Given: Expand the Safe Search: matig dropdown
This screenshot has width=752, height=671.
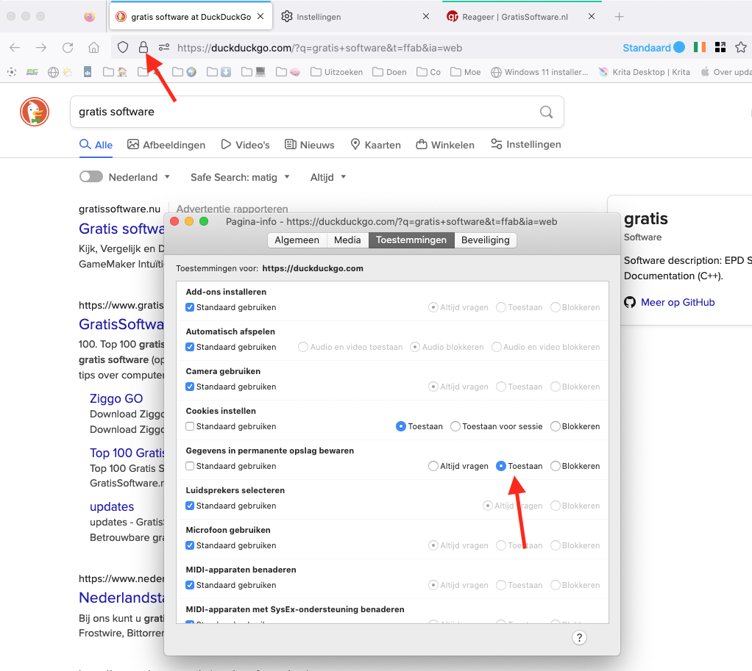Looking at the screenshot, I should (240, 177).
